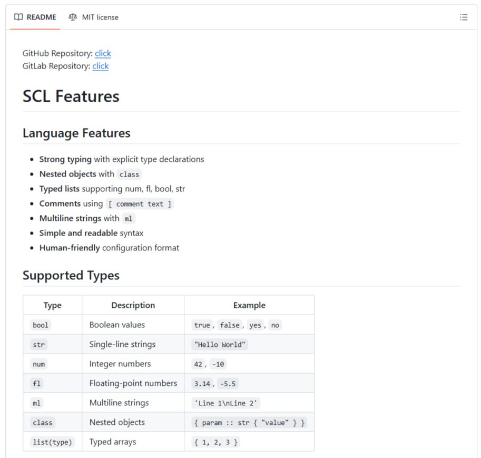This screenshot has height=458, width=481.
Task: Follow the GitLab Repository click link
Action: click(x=100, y=66)
